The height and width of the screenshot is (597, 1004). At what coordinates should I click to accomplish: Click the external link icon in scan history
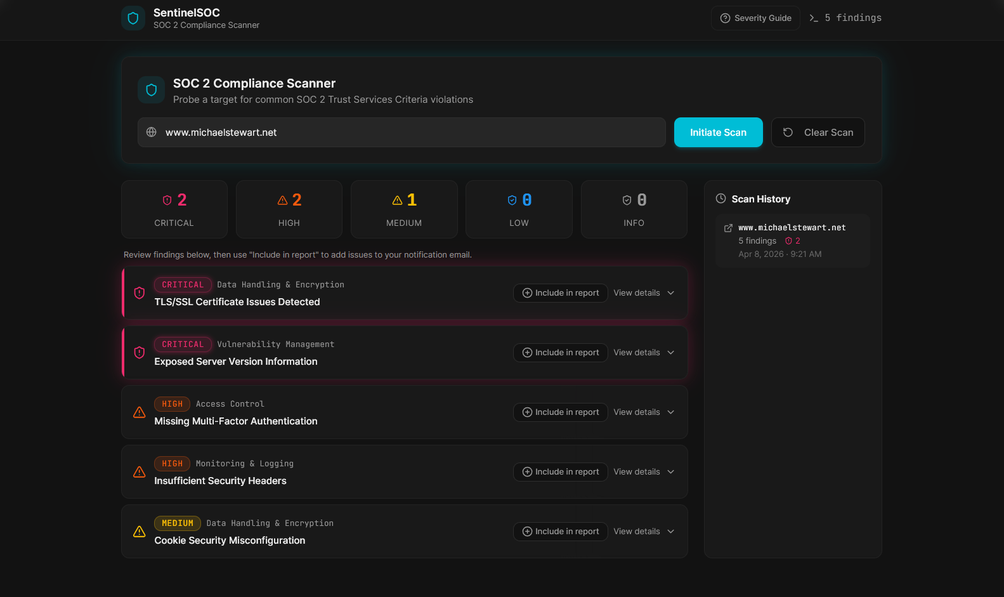[728, 228]
